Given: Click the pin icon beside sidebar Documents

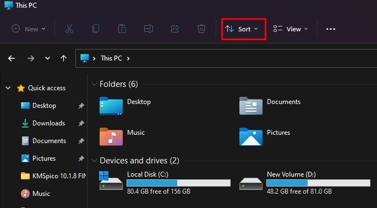Looking at the screenshot, I should pos(81,141).
